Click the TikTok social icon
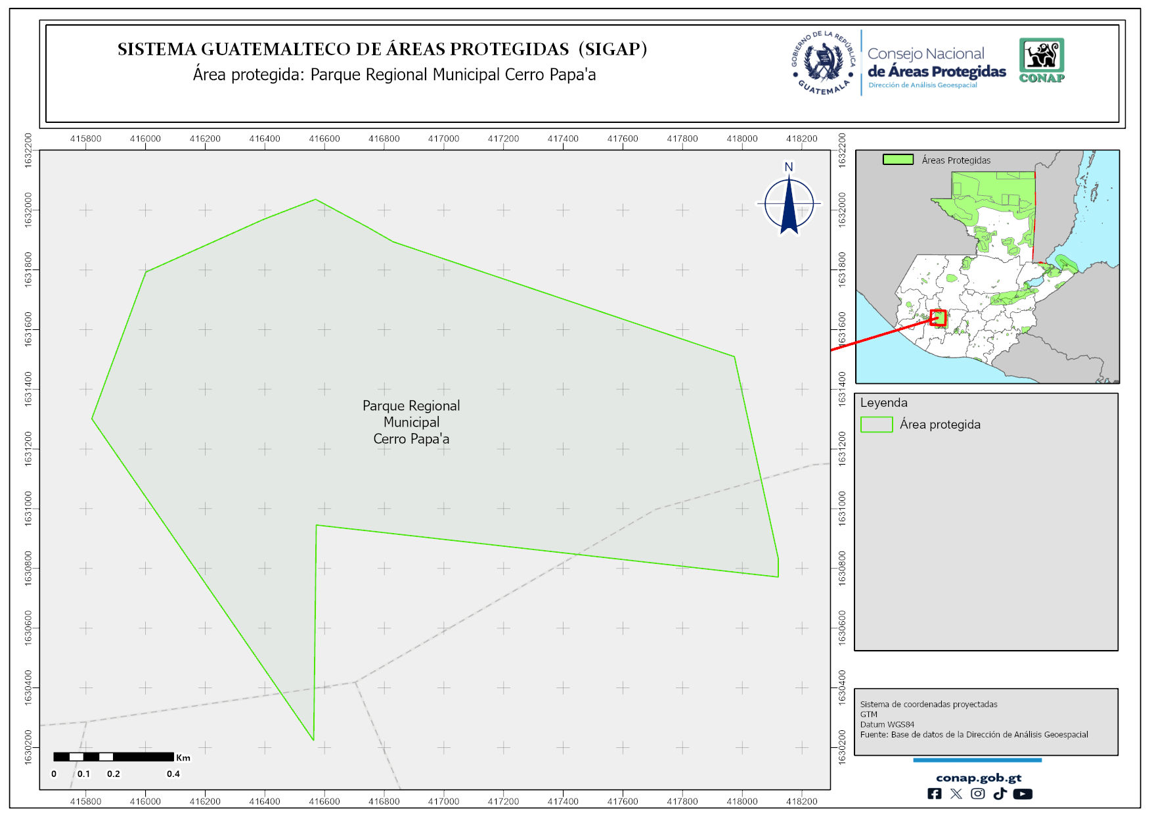Screen dimensions: 1152x815 click(x=1000, y=793)
